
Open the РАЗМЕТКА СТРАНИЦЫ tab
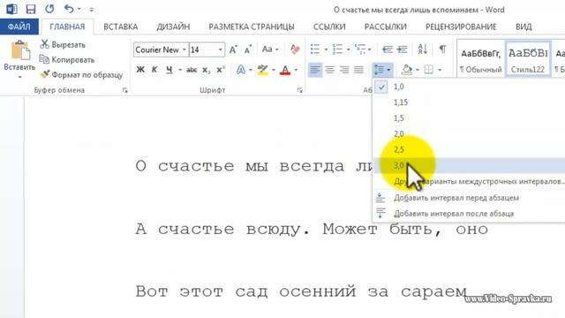point(252,26)
